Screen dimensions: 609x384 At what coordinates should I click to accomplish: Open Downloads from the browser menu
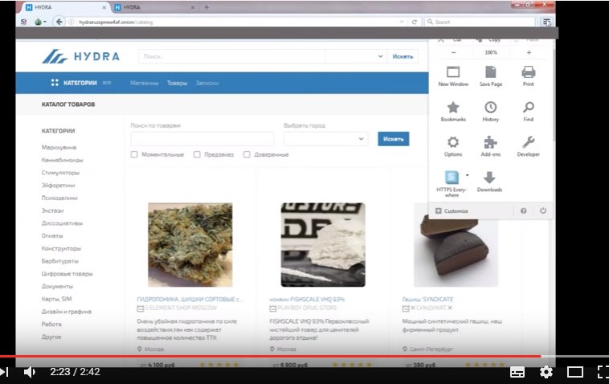click(x=489, y=179)
